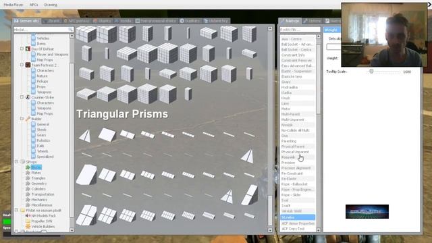The width and height of the screenshot is (432, 243).
Task: Collapse the Counter-Strike tree node
Action: click(x=22, y=97)
